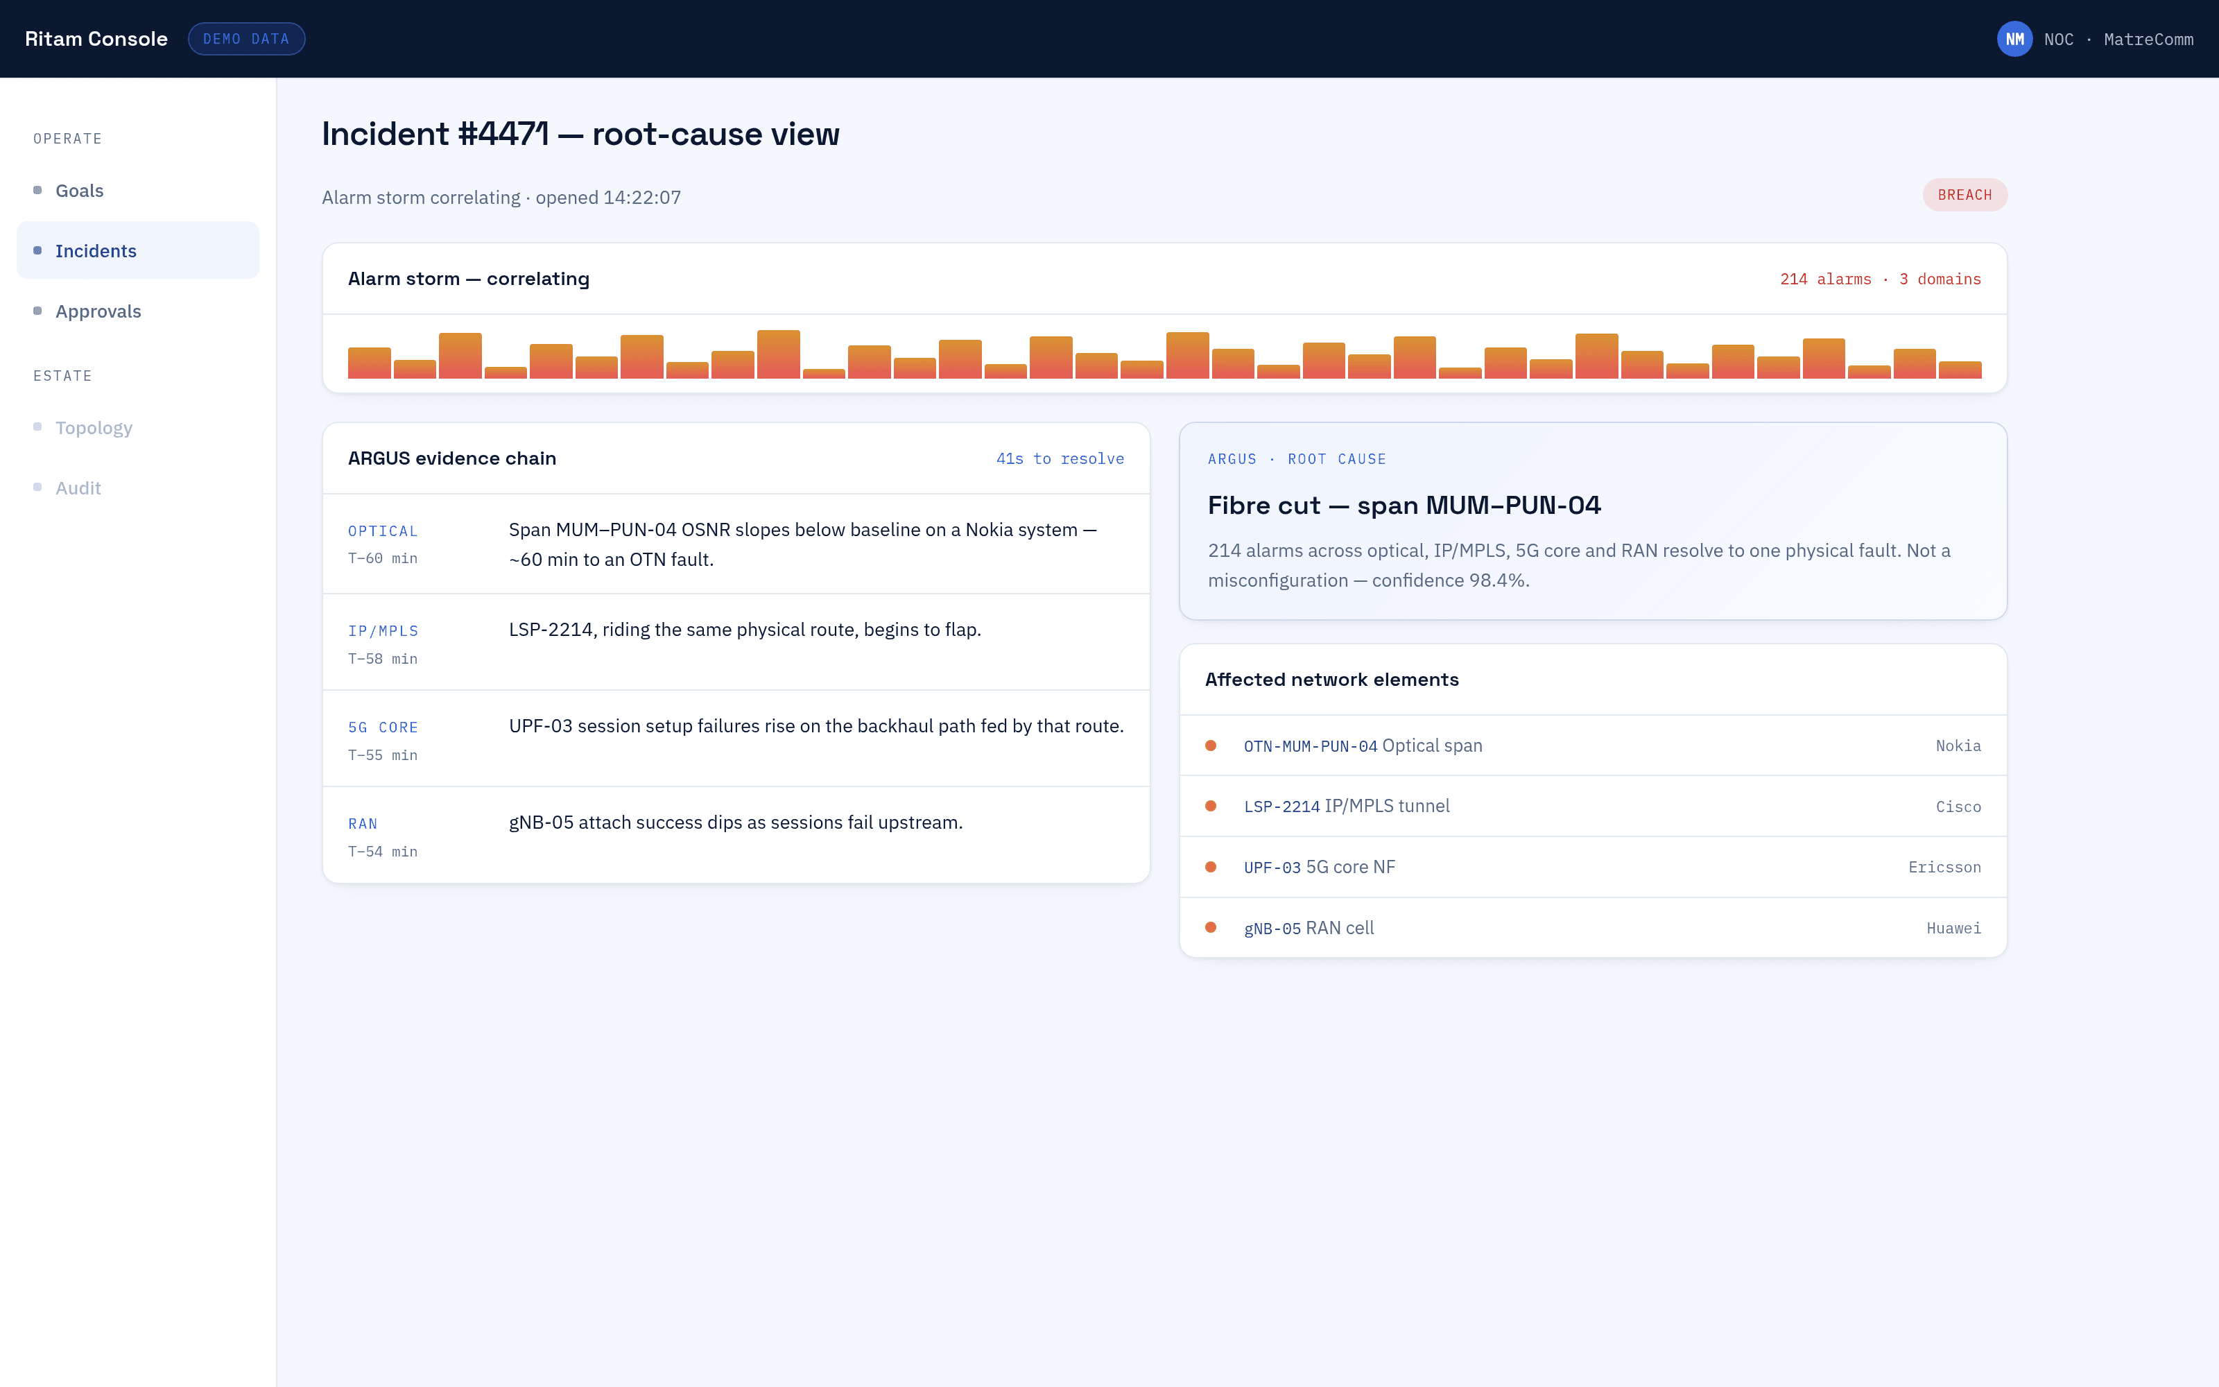
Task: Click the Huawei vendor label
Action: [x=1953, y=929]
